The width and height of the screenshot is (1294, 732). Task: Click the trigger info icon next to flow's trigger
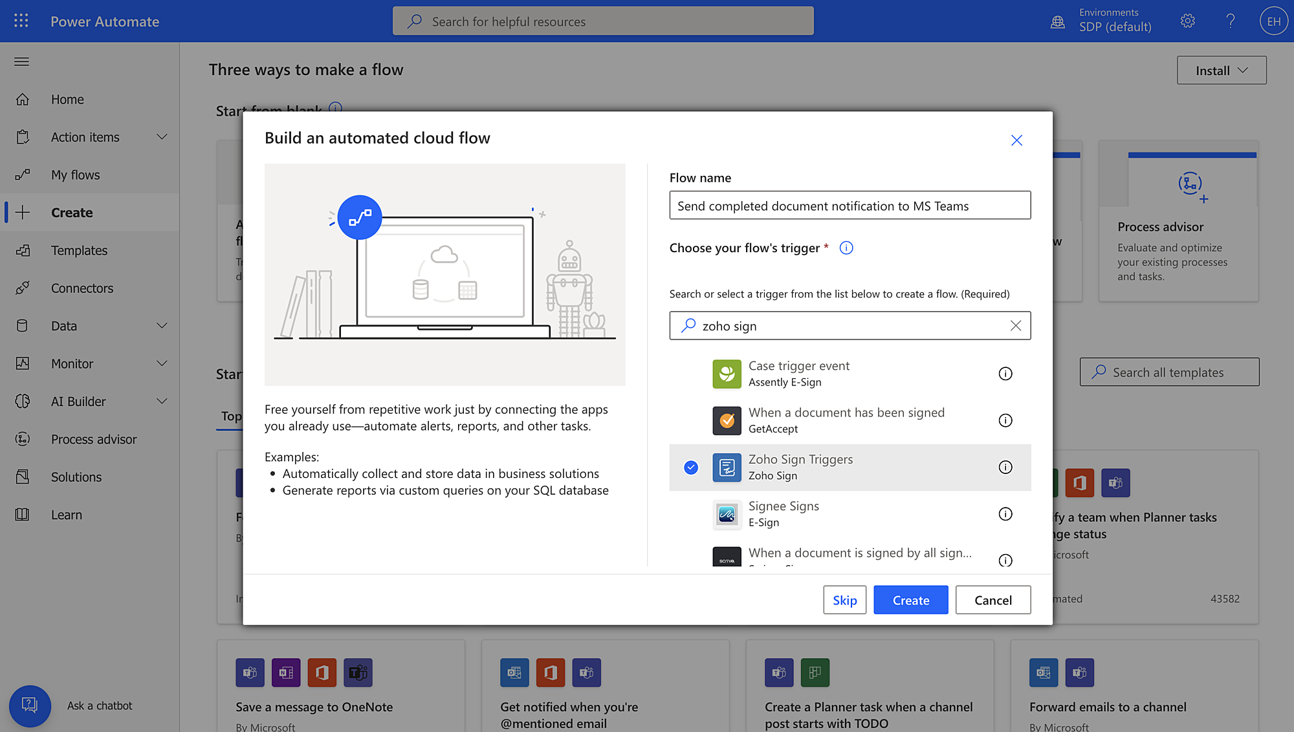pyautogui.click(x=846, y=248)
